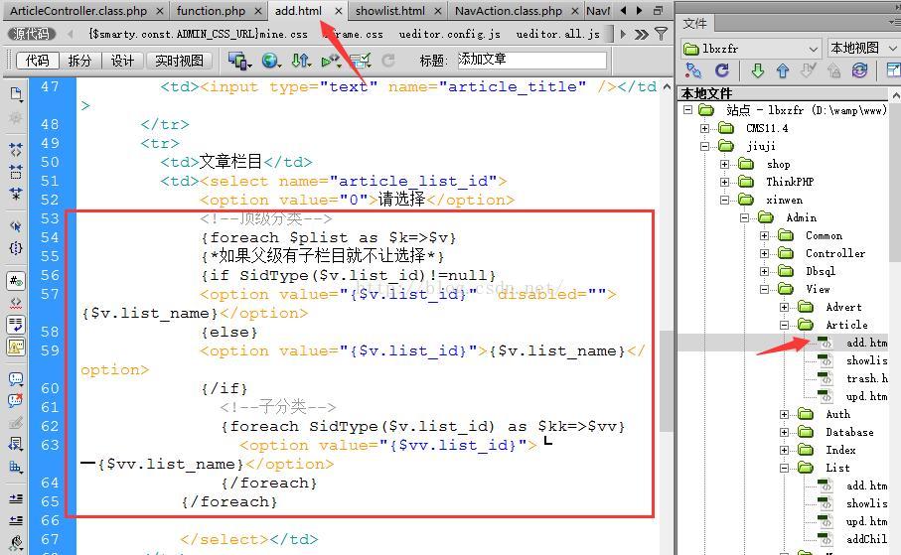Toggle the Word Wrap button

coord(16,325)
